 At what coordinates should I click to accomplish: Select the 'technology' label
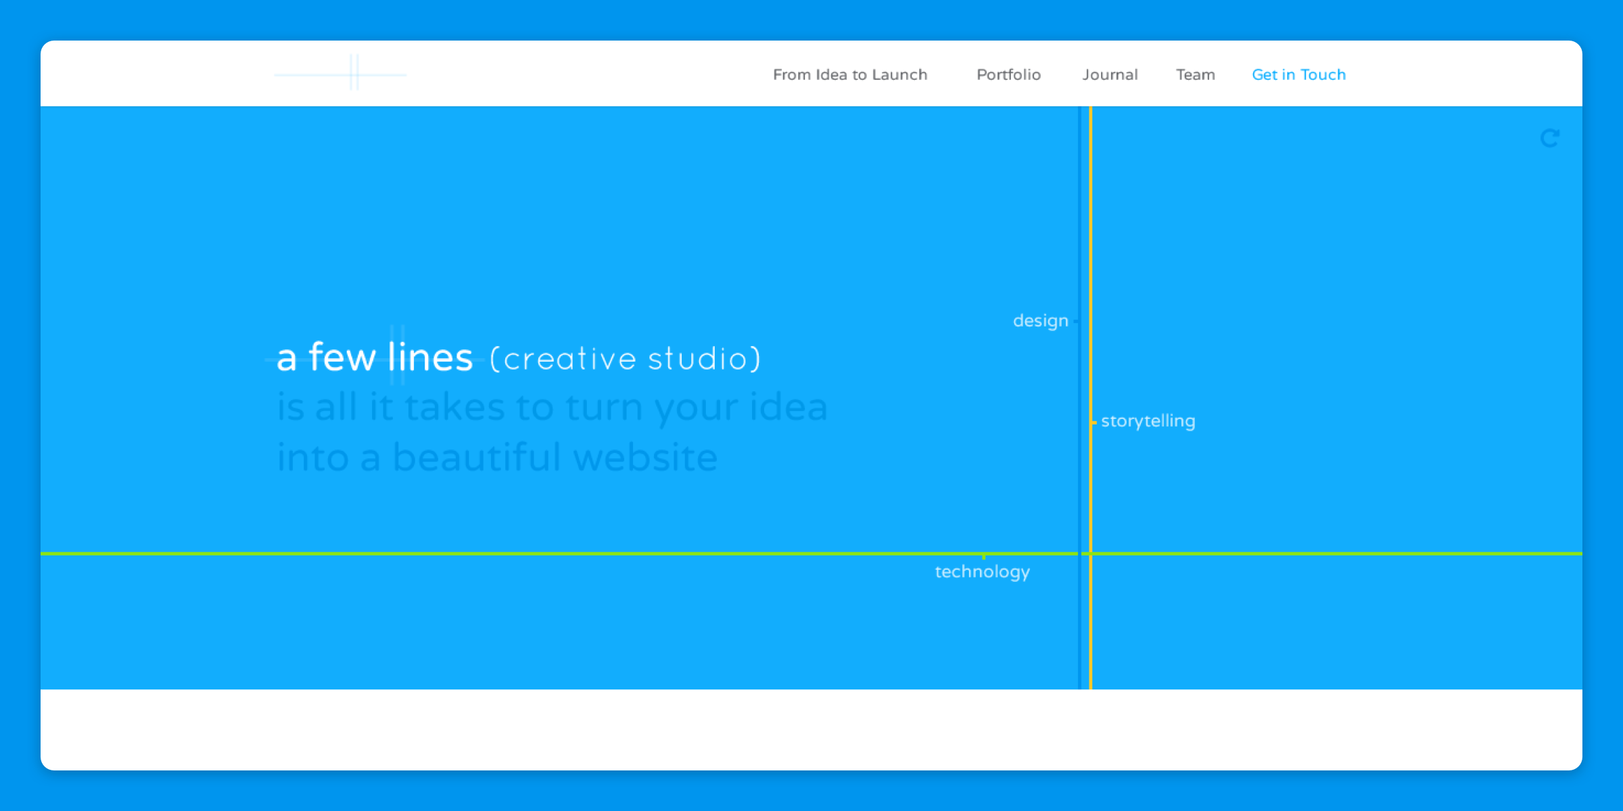click(982, 571)
